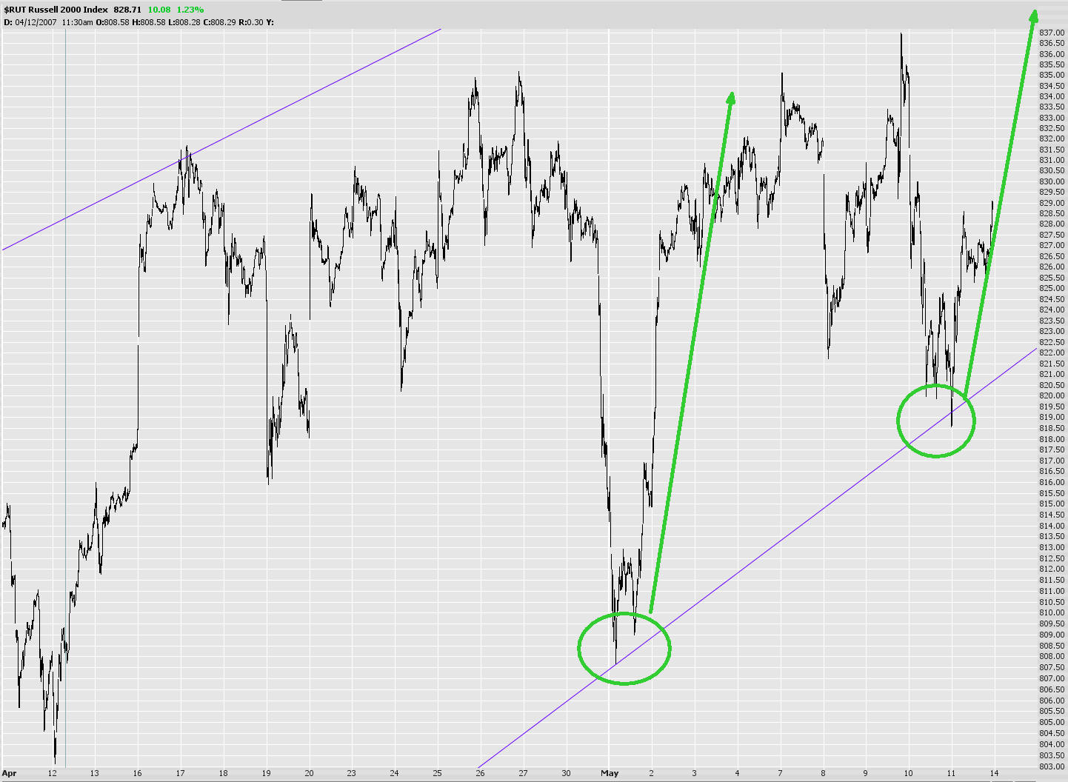
Task: Click date axis label 14
Action: coord(994,773)
